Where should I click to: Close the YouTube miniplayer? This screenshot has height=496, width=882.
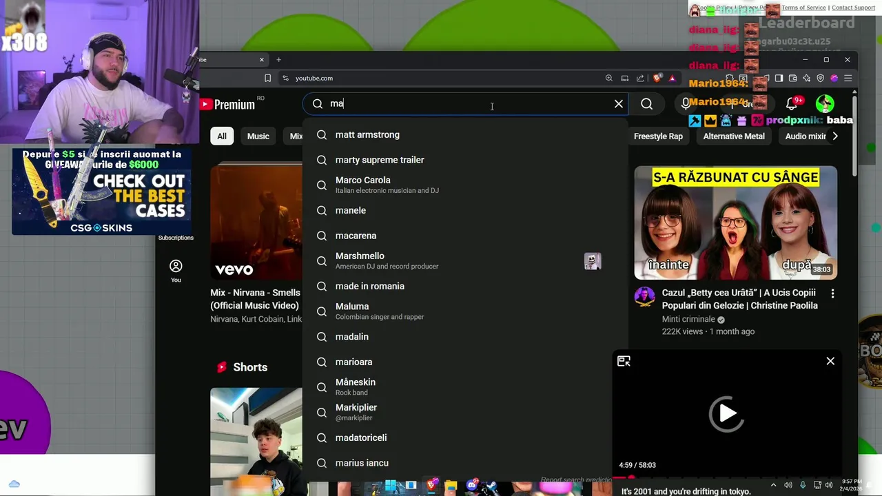point(830,361)
